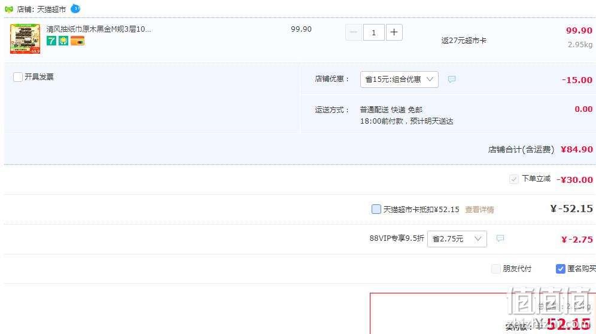The height and width of the screenshot is (334, 596).
Task: Click the -15.00 discount amount
Action: (577, 80)
